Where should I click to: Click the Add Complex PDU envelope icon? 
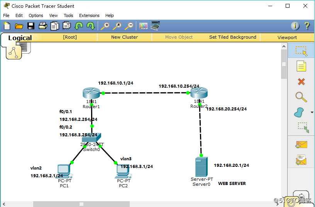(301, 160)
